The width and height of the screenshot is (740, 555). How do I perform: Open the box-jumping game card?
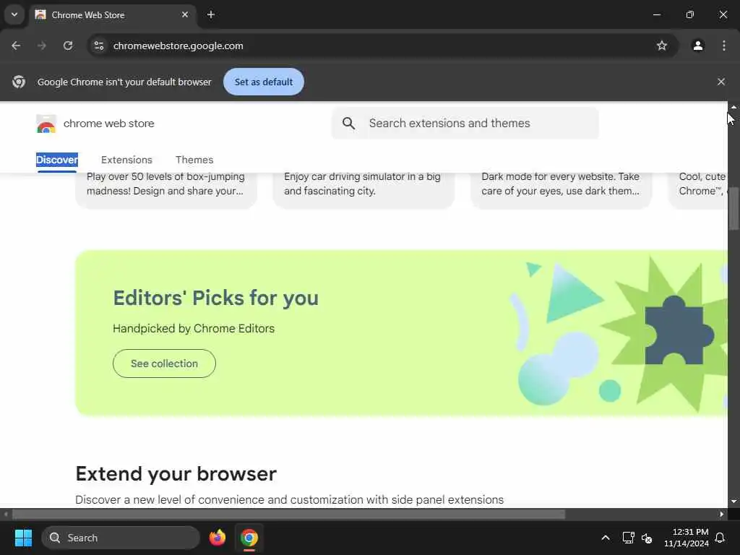[166, 190]
